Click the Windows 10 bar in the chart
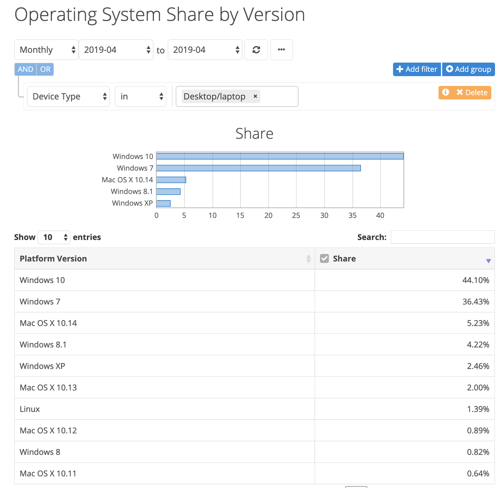The width and height of the screenshot is (503, 488). (x=278, y=156)
